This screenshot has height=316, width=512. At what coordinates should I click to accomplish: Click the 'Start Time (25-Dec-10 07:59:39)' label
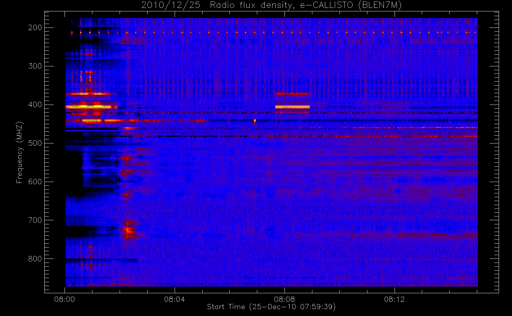coord(271,307)
